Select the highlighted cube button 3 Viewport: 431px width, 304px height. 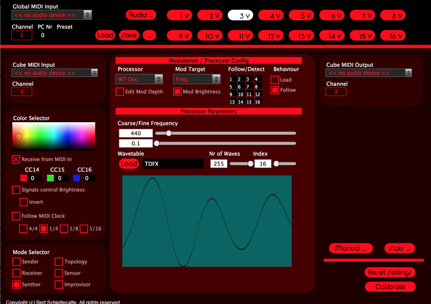[x=241, y=15]
